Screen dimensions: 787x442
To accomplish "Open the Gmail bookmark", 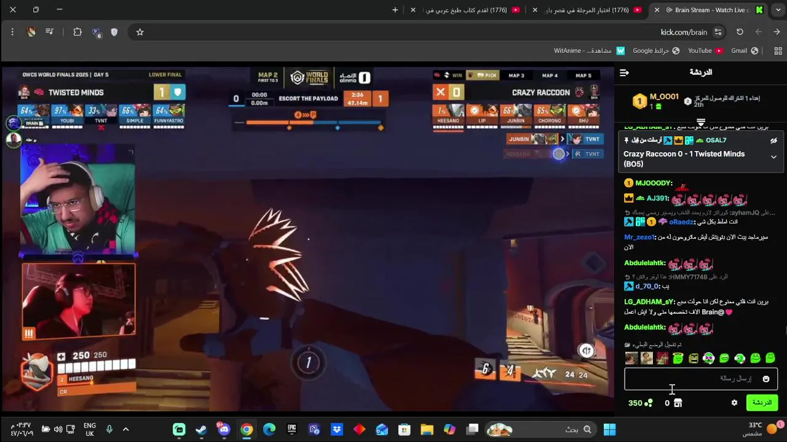I will pyautogui.click(x=744, y=50).
